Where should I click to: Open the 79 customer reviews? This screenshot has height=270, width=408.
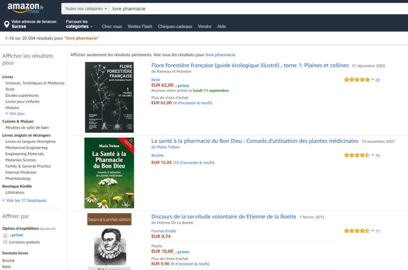[377, 156]
